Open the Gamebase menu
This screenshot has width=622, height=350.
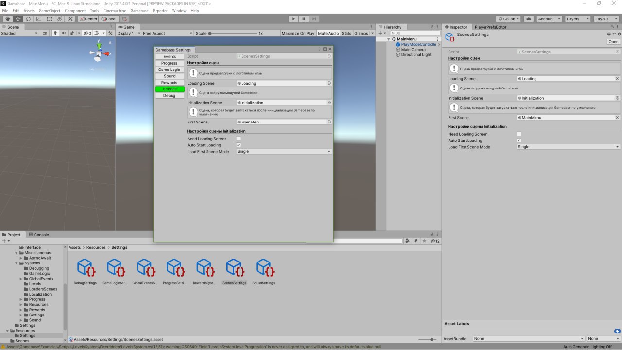[139, 10]
